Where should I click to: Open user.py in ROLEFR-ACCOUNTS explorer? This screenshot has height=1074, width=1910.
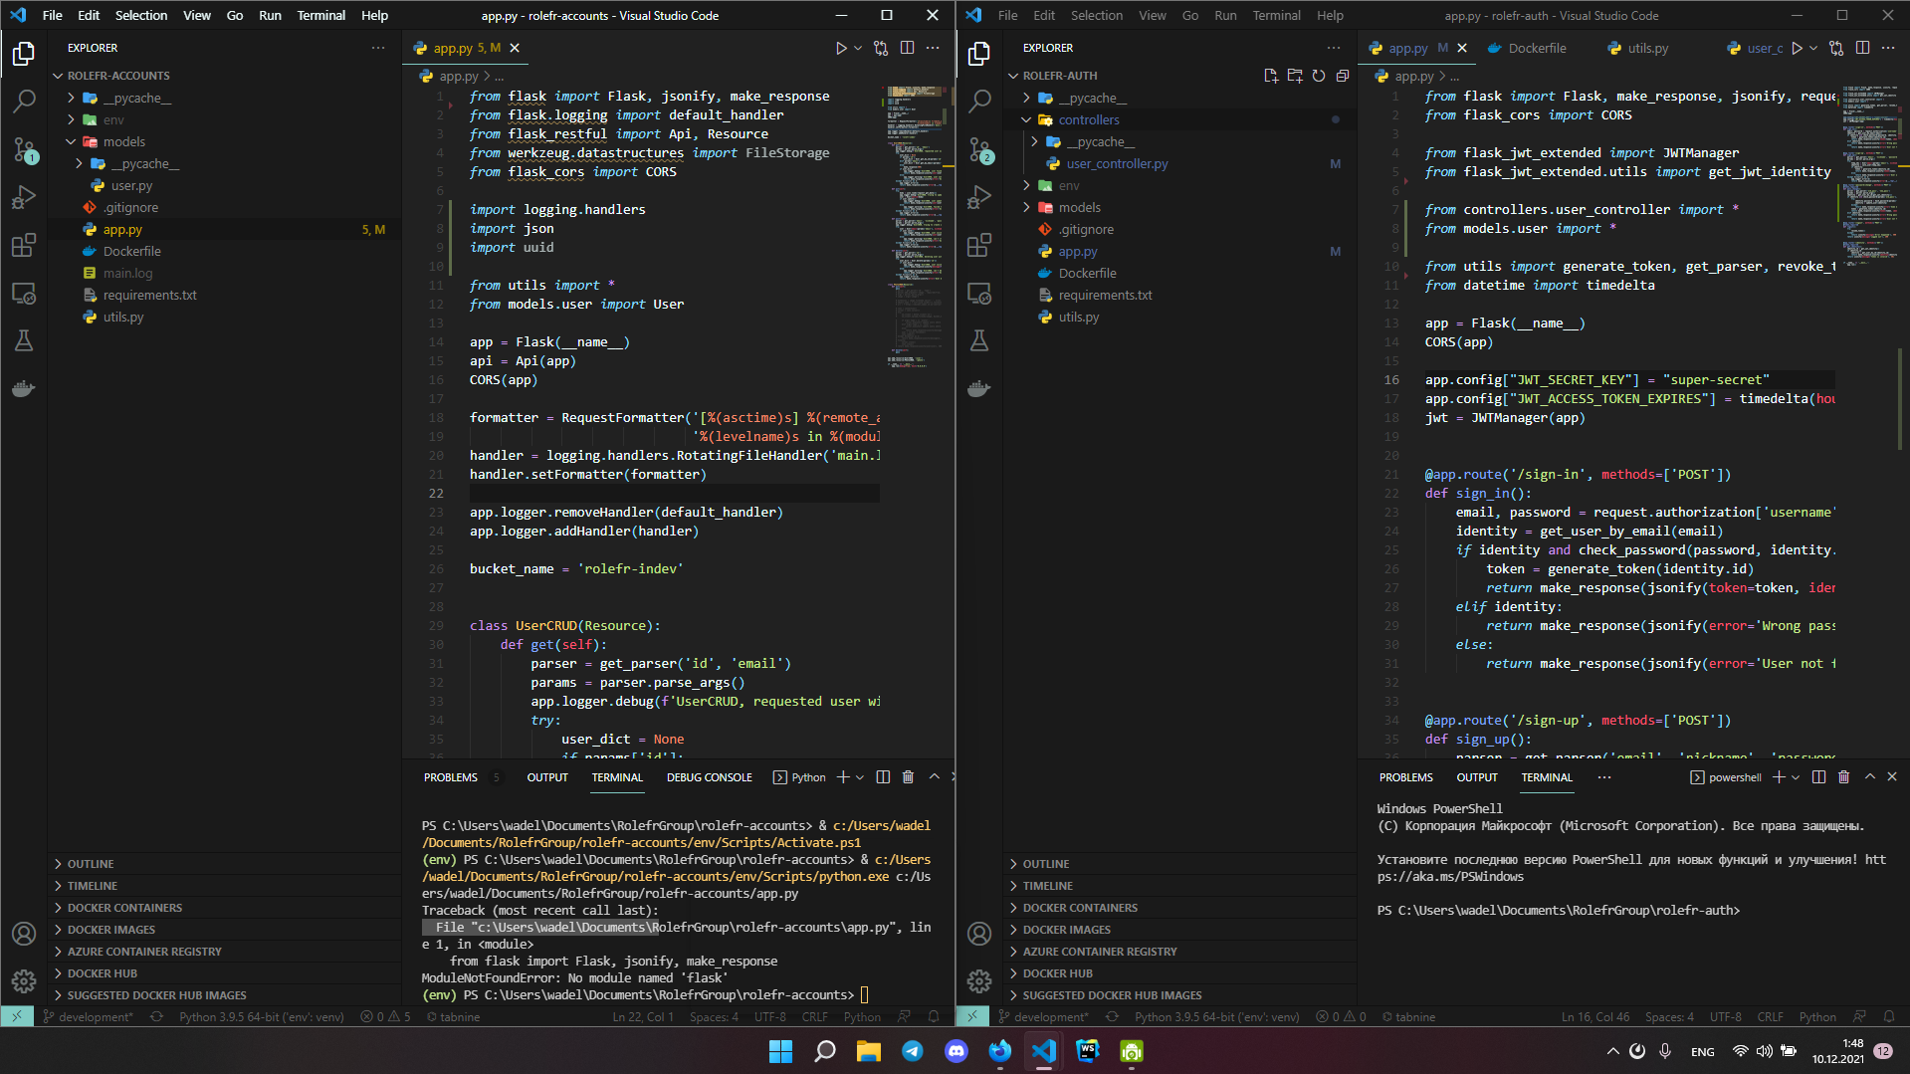tap(131, 185)
